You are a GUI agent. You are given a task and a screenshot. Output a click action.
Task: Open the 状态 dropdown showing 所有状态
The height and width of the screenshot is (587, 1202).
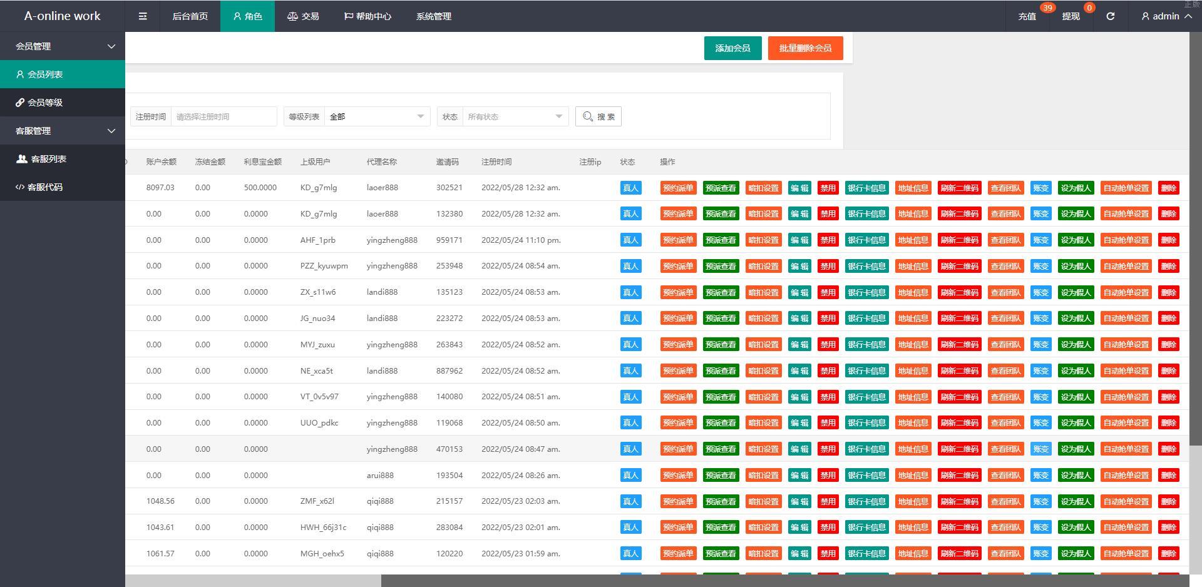point(515,116)
